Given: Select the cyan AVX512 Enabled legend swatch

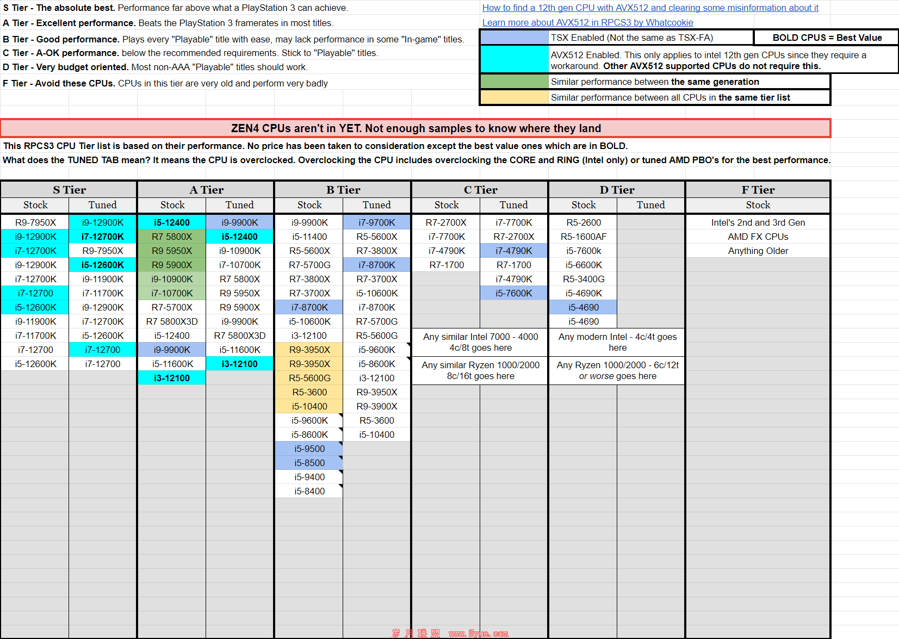Looking at the screenshot, I should [x=514, y=59].
